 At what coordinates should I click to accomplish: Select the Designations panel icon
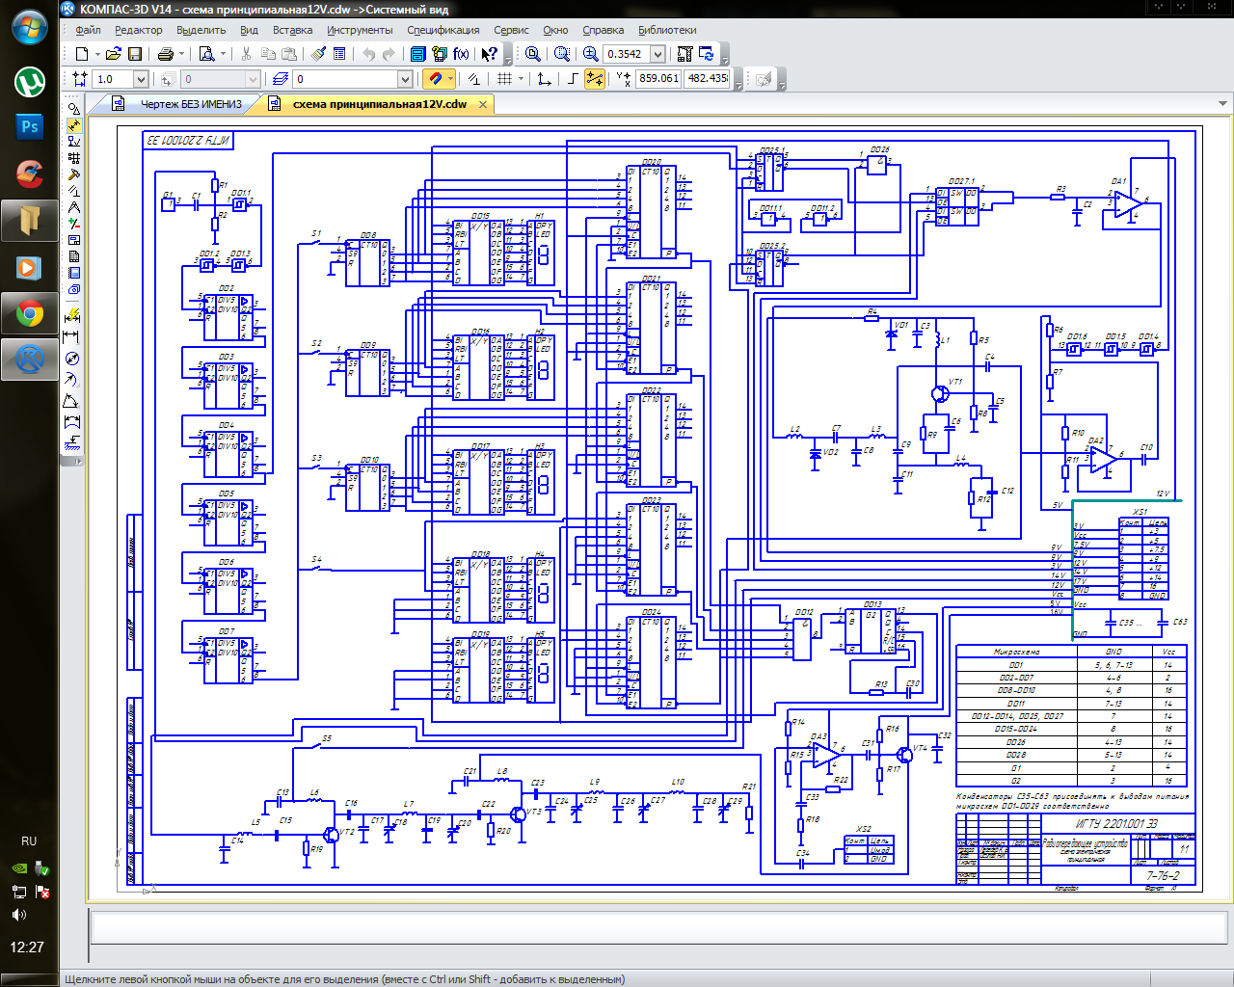click(x=74, y=141)
